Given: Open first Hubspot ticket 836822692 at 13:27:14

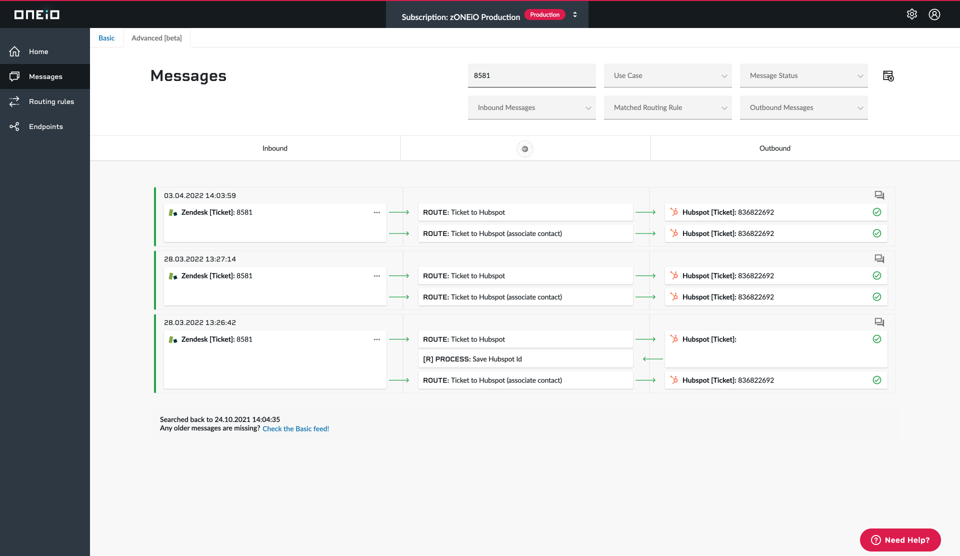Looking at the screenshot, I should pyautogui.click(x=776, y=275).
